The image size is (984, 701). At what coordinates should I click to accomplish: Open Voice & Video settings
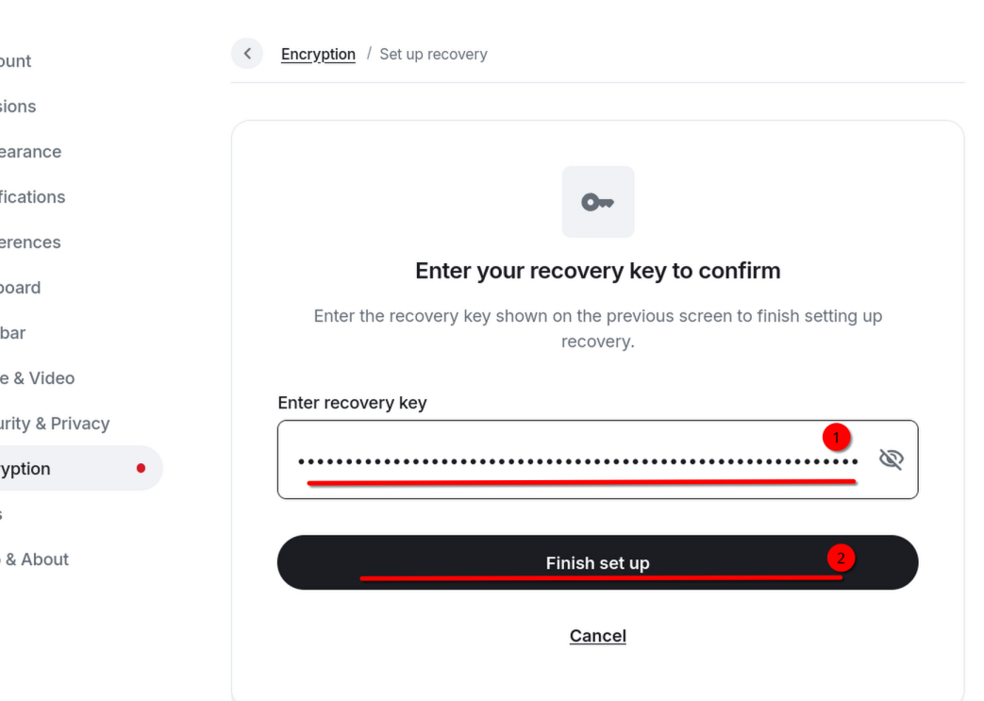click(37, 377)
